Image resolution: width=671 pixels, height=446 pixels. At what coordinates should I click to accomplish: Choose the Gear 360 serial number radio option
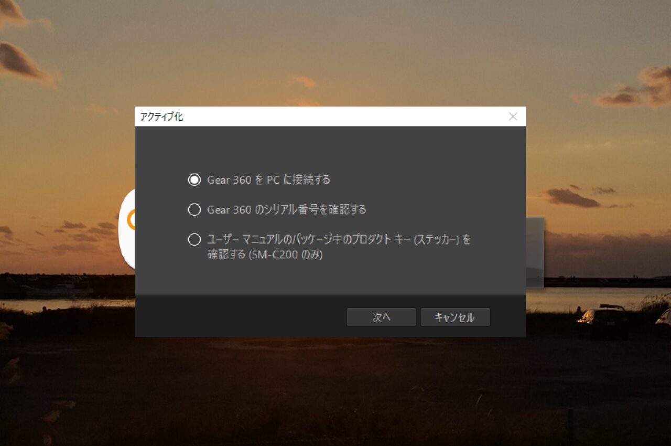[x=194, y=209]
